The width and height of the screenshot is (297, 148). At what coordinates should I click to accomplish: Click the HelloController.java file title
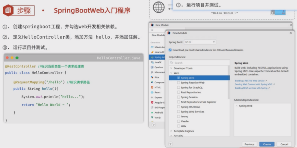pyautogui.click(x=119, y=58)
